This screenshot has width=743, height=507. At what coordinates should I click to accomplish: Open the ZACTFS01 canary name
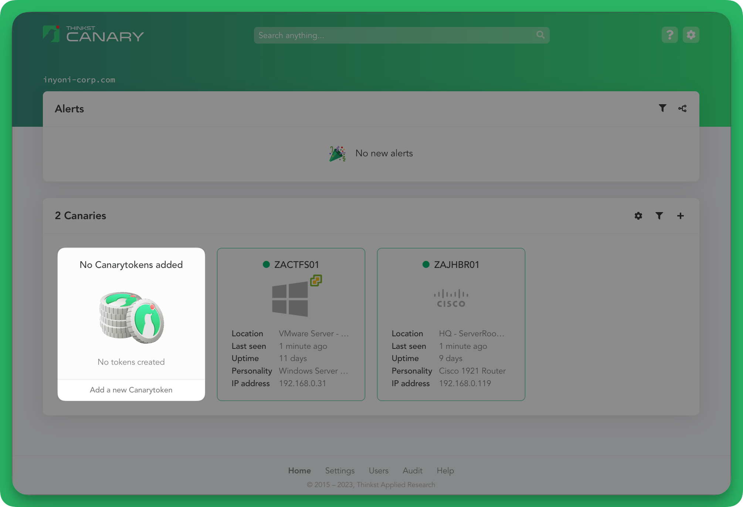click(x=296, y=265)
